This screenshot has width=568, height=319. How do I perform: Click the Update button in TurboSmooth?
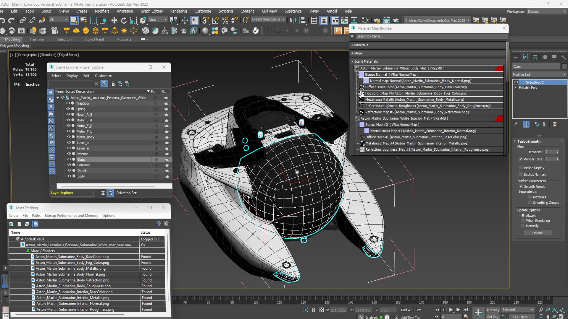point(538,233)
